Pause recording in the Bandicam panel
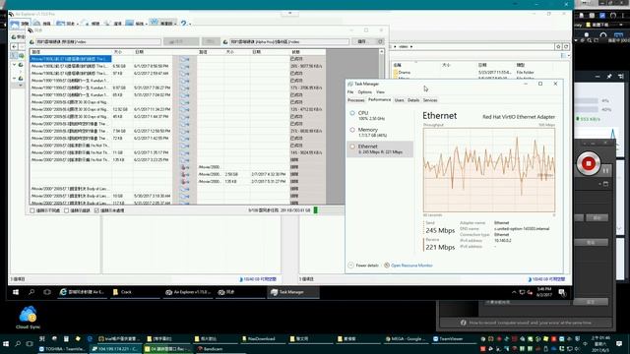Image resolution: width=630 pixels, height=354 pixels. (605, 170)
